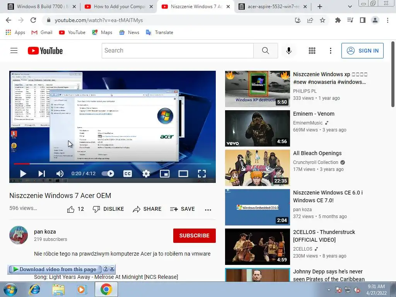The height and width of the screenshot is (297, 396).
Task: Open Gmail bookmark
Action: (42, 32)
